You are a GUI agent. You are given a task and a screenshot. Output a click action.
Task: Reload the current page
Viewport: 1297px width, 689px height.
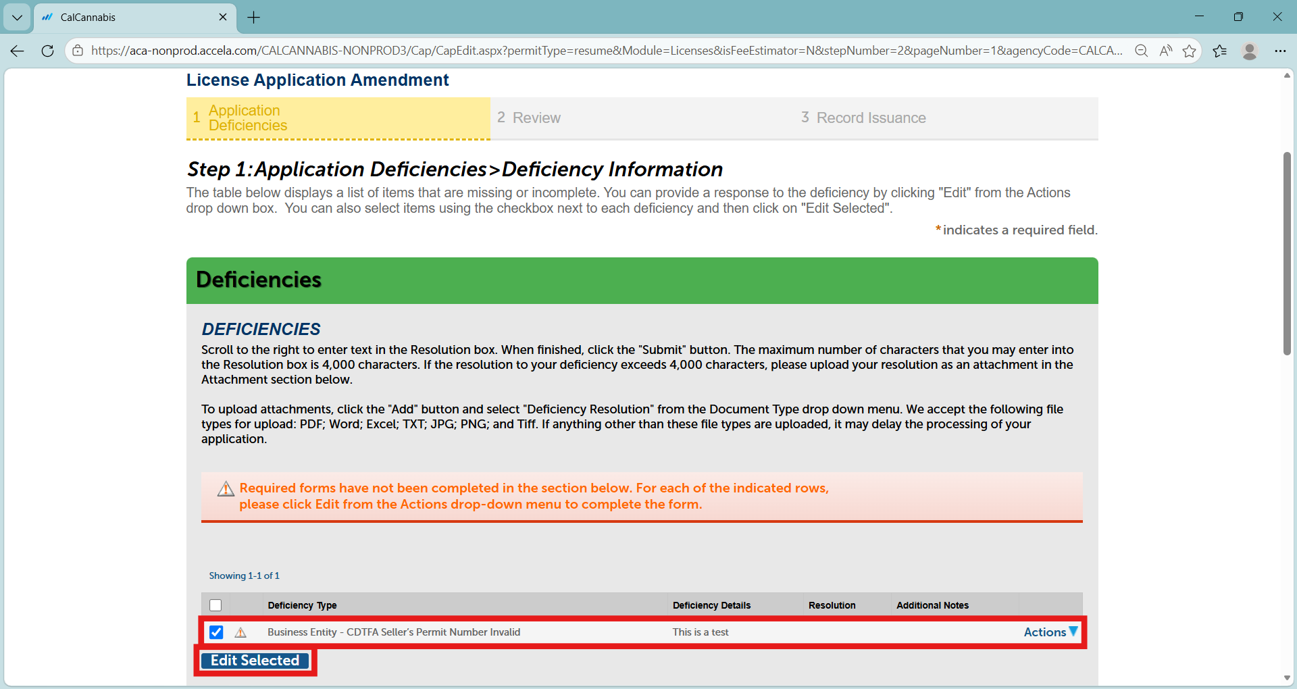point(47,51)
